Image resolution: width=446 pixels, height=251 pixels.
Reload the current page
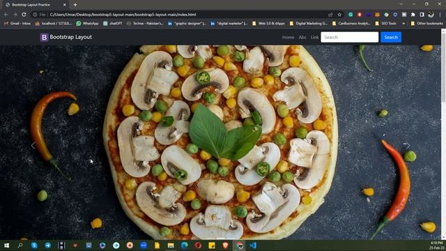(x=24, y=15)
